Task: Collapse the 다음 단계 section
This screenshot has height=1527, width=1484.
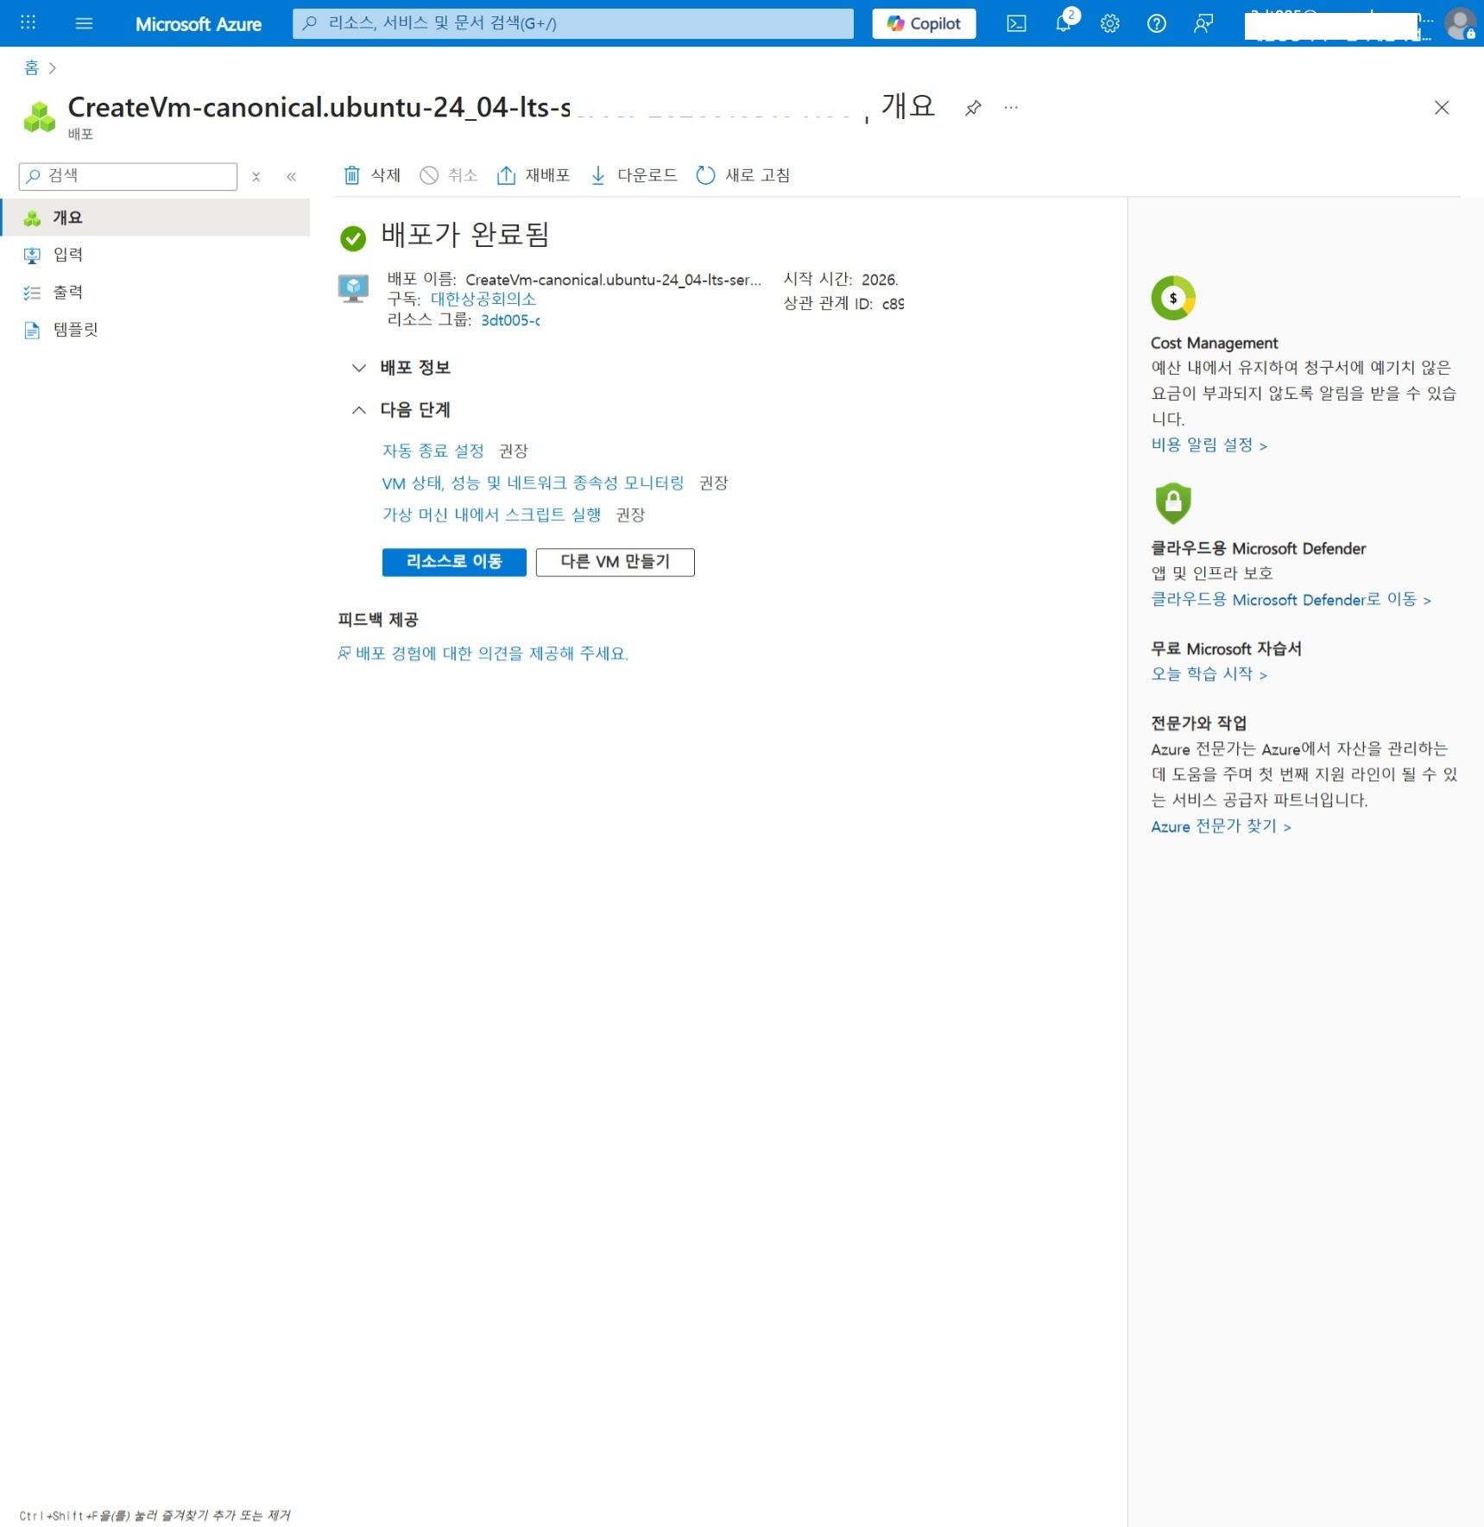Action: 401,410
